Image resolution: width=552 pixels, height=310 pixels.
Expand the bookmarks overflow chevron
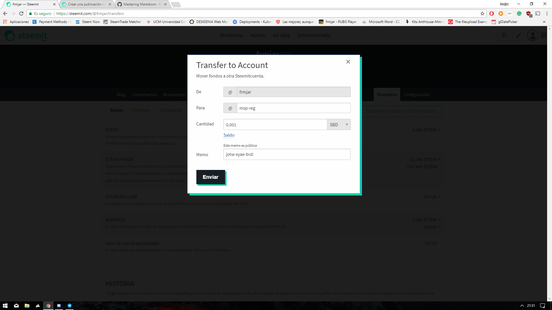point(544,22)
